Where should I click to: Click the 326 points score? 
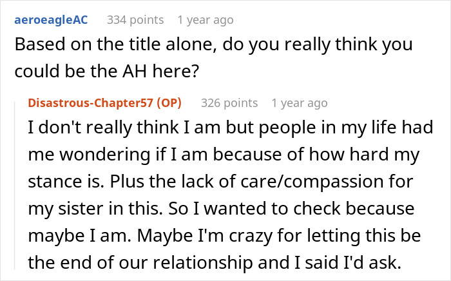pos(229,103)
